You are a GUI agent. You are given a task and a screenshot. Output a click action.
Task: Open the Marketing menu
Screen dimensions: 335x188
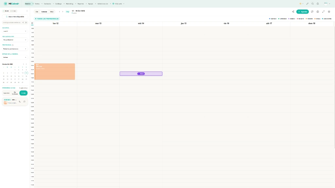coord(71,4)
